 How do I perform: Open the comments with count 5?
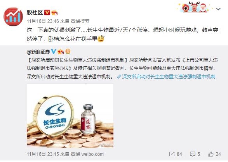(x=195, y=154)
